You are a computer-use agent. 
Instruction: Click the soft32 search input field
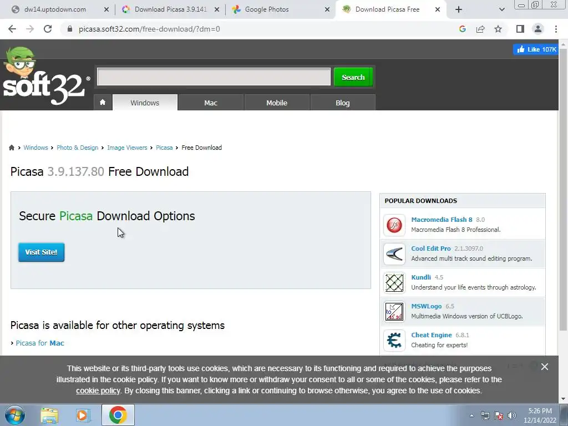[214, 77]
